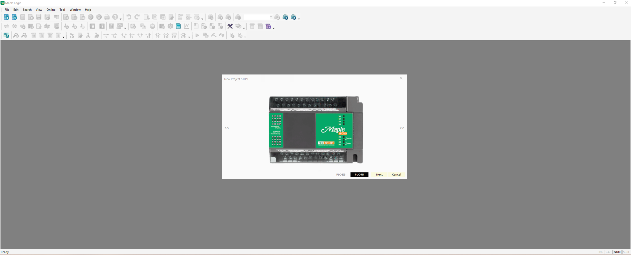
Task: Click the crossed wrench and screwdriver icon
Action: (x=230, y=26)
